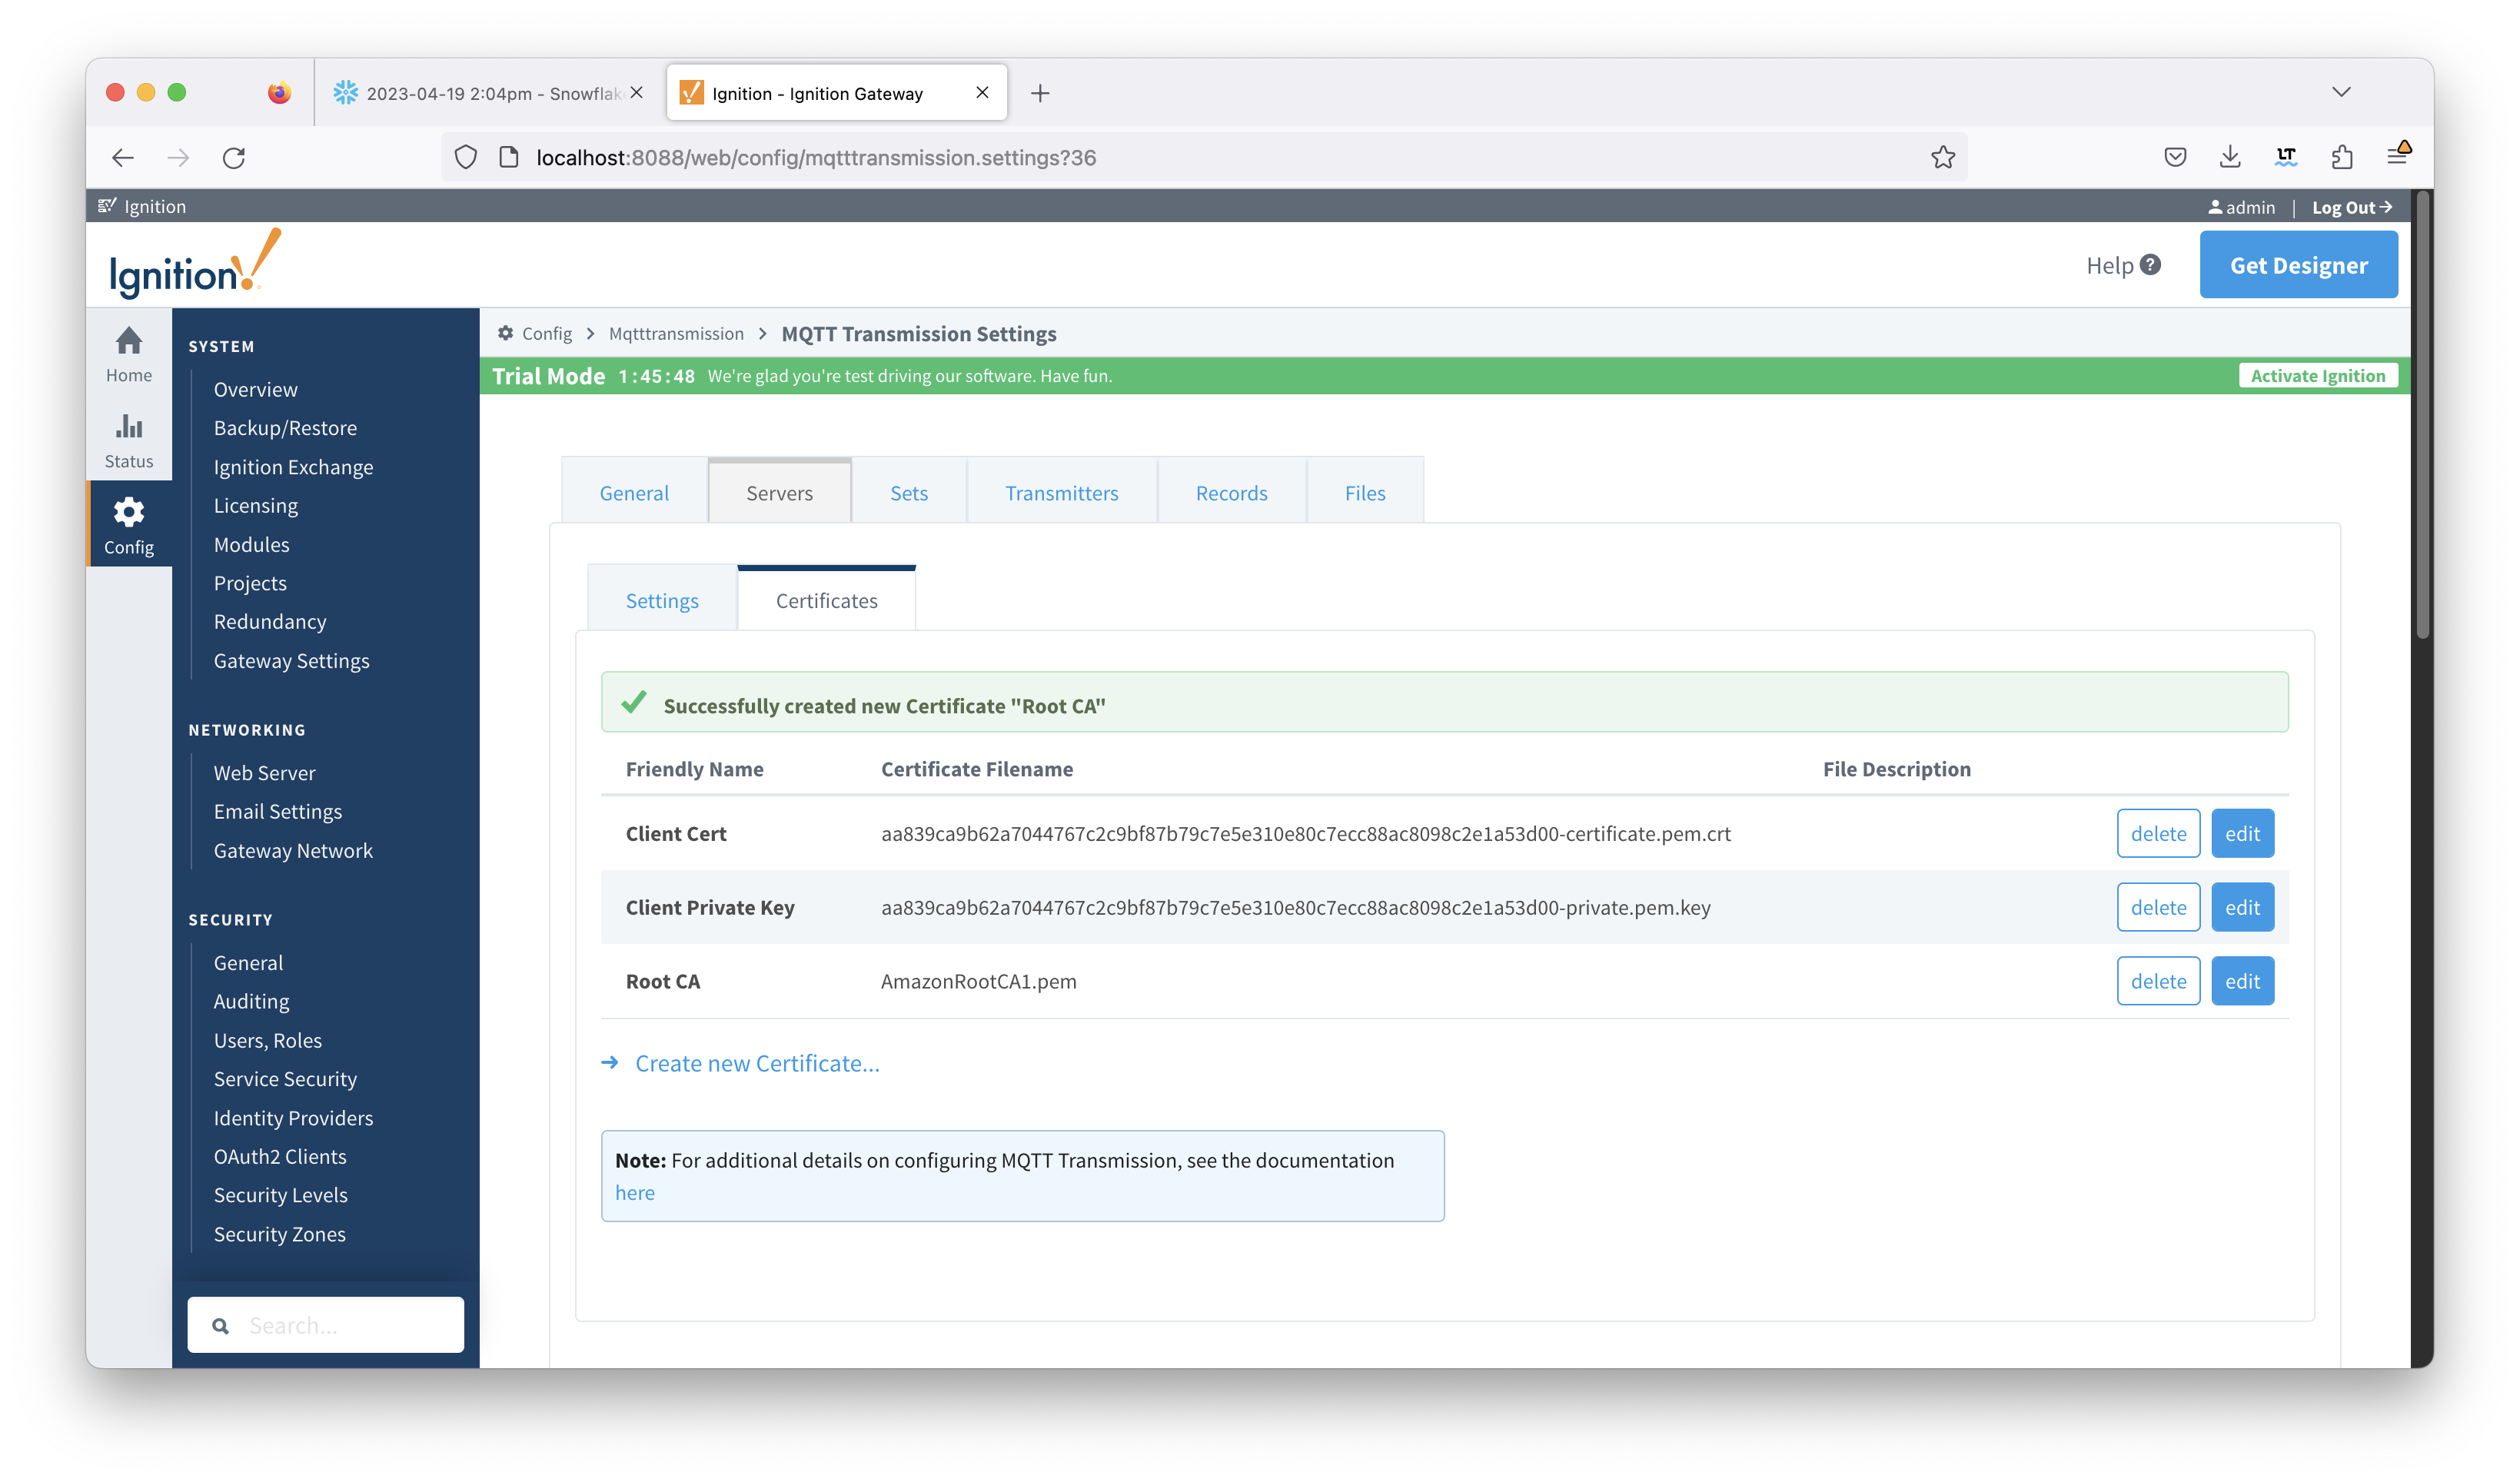Select the Config gear icon
Screen dimensions: 2520x1482
click(x=129, y=513)
